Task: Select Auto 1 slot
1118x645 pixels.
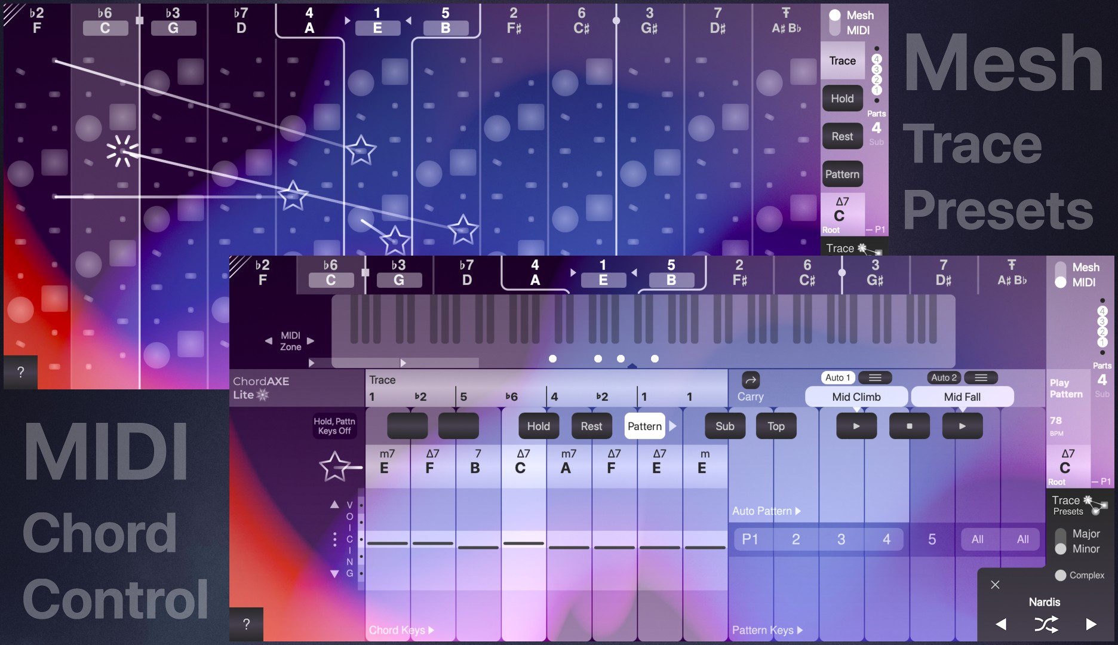Action: (x=838, y=377)
